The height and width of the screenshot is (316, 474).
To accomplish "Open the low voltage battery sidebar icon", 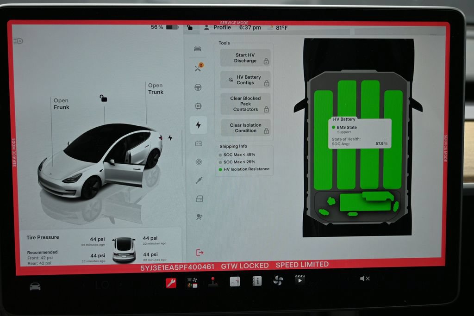I will tap(199, 143).
